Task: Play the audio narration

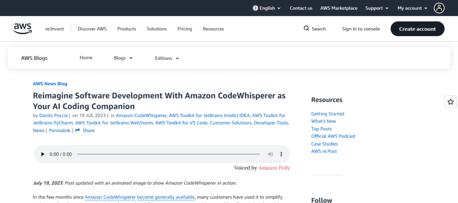Action: [x=42, y=154]
